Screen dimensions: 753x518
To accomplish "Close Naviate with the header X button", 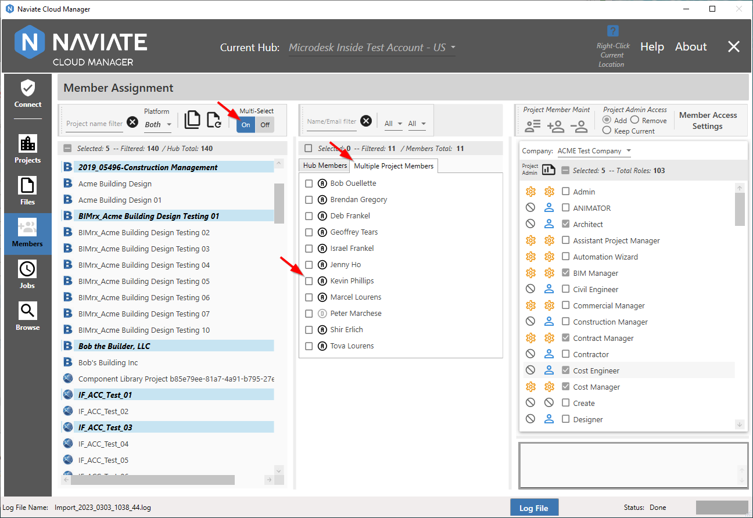I will [734, 47].
